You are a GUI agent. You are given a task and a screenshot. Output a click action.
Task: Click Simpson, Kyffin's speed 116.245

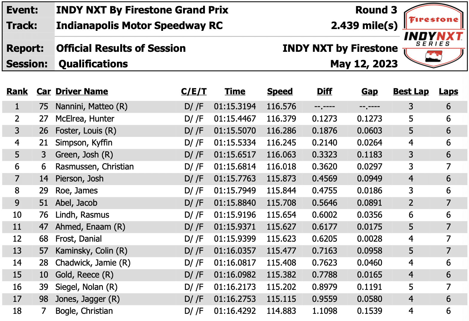[281, 143]
